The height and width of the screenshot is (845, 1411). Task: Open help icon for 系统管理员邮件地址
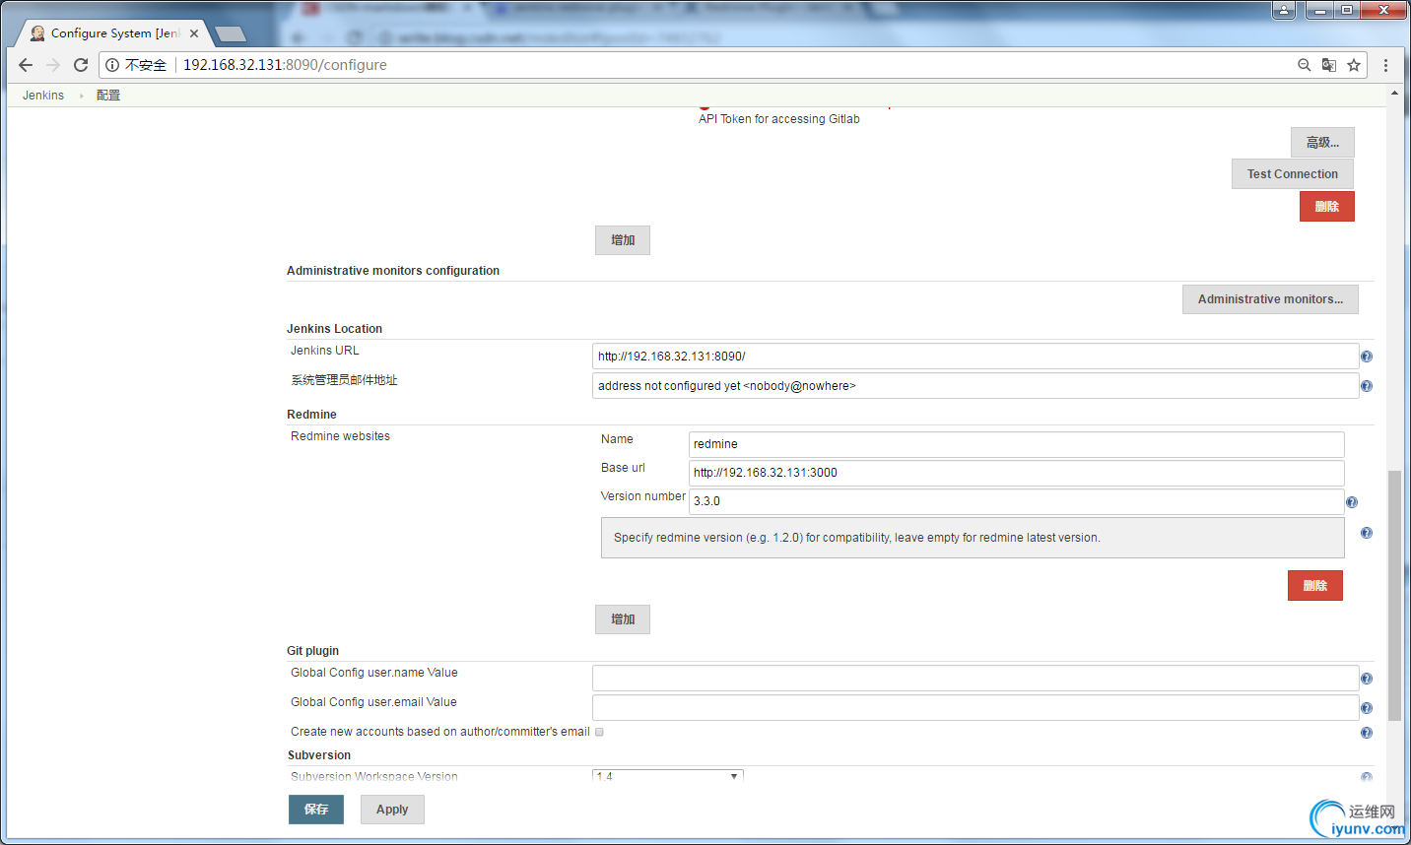tap(1367, 386)
